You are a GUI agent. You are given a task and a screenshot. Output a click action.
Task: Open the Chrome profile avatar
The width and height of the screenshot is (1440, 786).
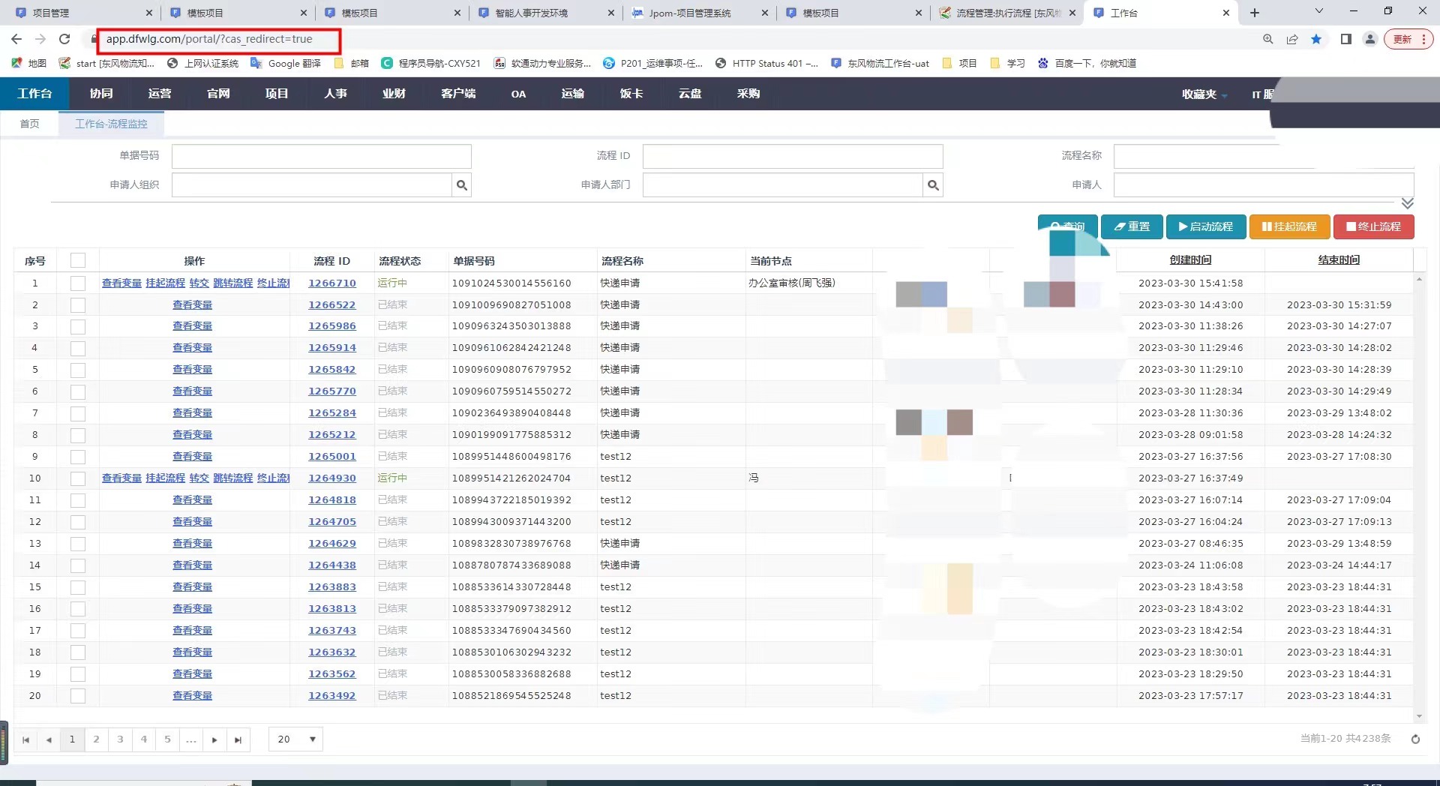(1370, 39)
